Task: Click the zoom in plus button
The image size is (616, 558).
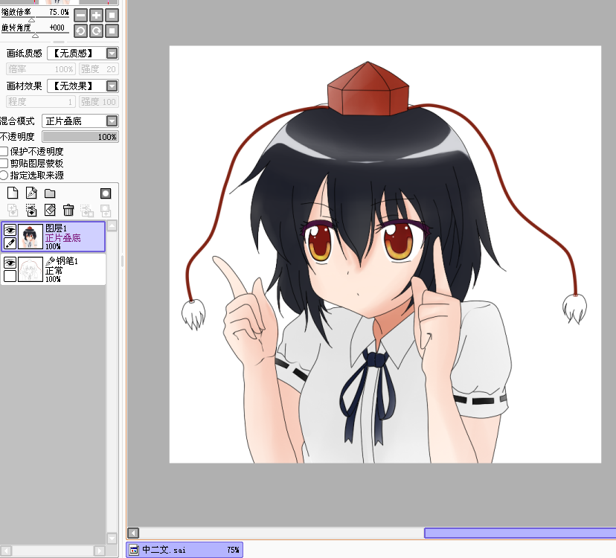Action: tap(96, 16)
